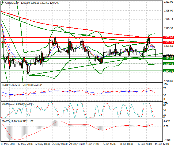
Task: Click the 8 Jun 08:00 time axis label
Action: pyautogui.click(x=127, y=144)
